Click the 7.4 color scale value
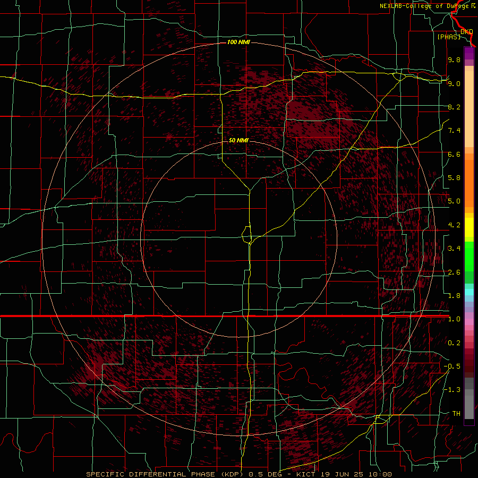 point(454,131)
